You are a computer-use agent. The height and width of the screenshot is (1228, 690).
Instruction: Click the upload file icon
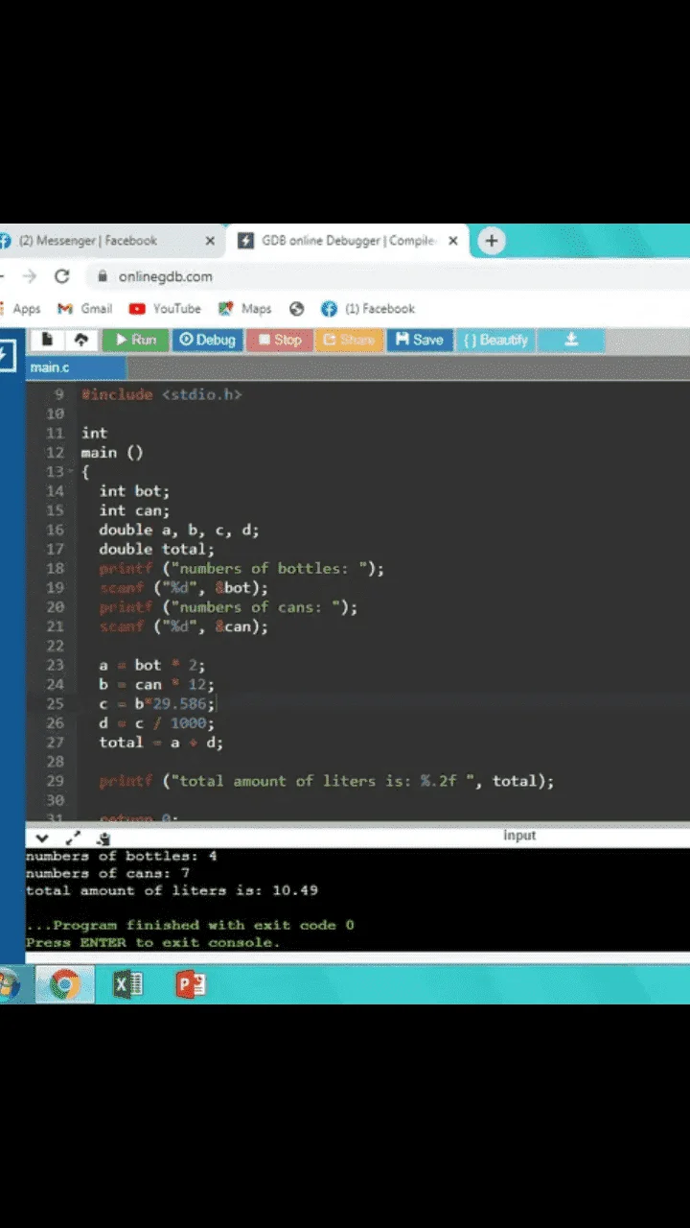[x=81, y=340]
